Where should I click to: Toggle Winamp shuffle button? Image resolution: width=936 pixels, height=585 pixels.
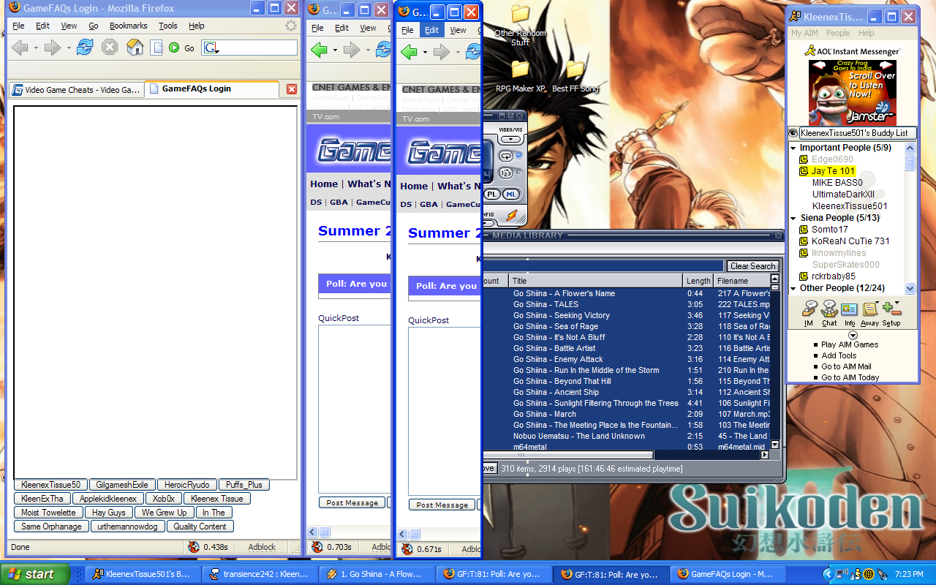point(505,173)
